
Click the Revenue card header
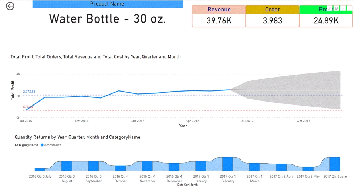219,10
